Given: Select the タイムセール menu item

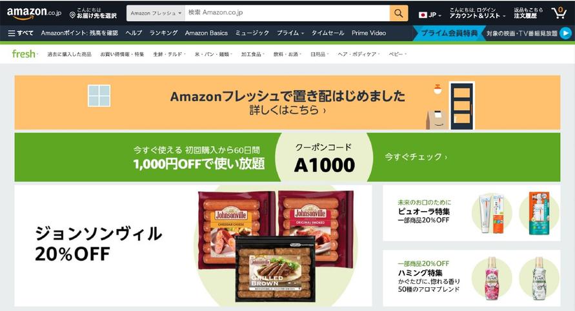Looking at the screenshot, I should 327,33.
